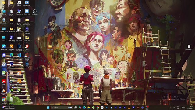Open Format Factory desktop shortcut
The height and width of the screenshot is (110, 195).
[12, 13]
